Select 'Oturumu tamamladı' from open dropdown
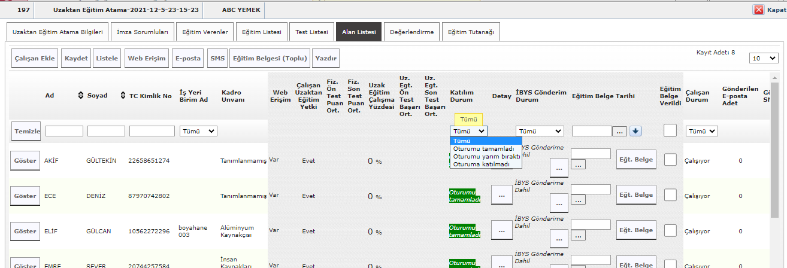This screenshot has height=268, width=787. click(x=483, y=148)
